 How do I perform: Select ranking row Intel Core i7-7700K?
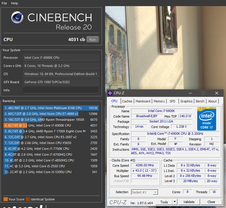(x=51, y=149)
